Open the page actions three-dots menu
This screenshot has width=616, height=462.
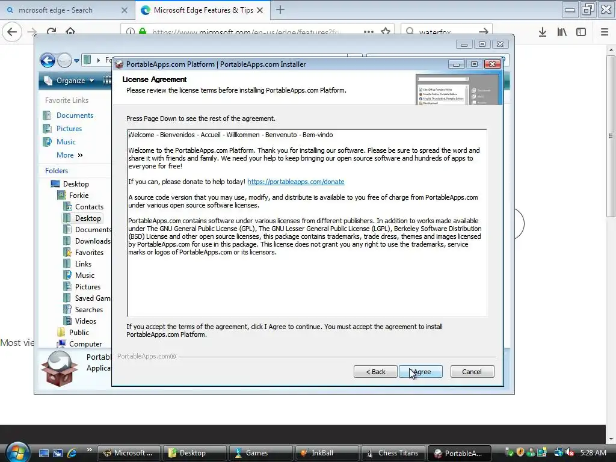point(369,31)
